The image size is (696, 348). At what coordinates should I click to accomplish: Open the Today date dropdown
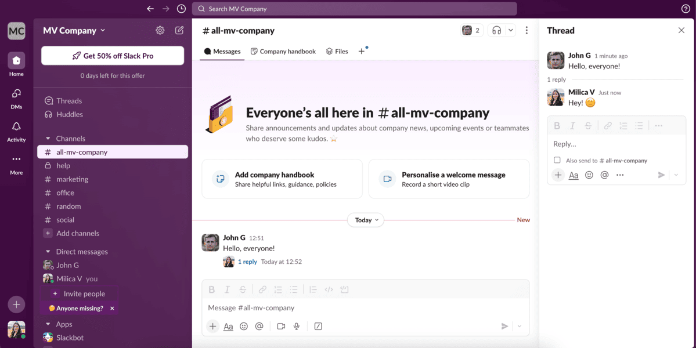tap(366, 220)
